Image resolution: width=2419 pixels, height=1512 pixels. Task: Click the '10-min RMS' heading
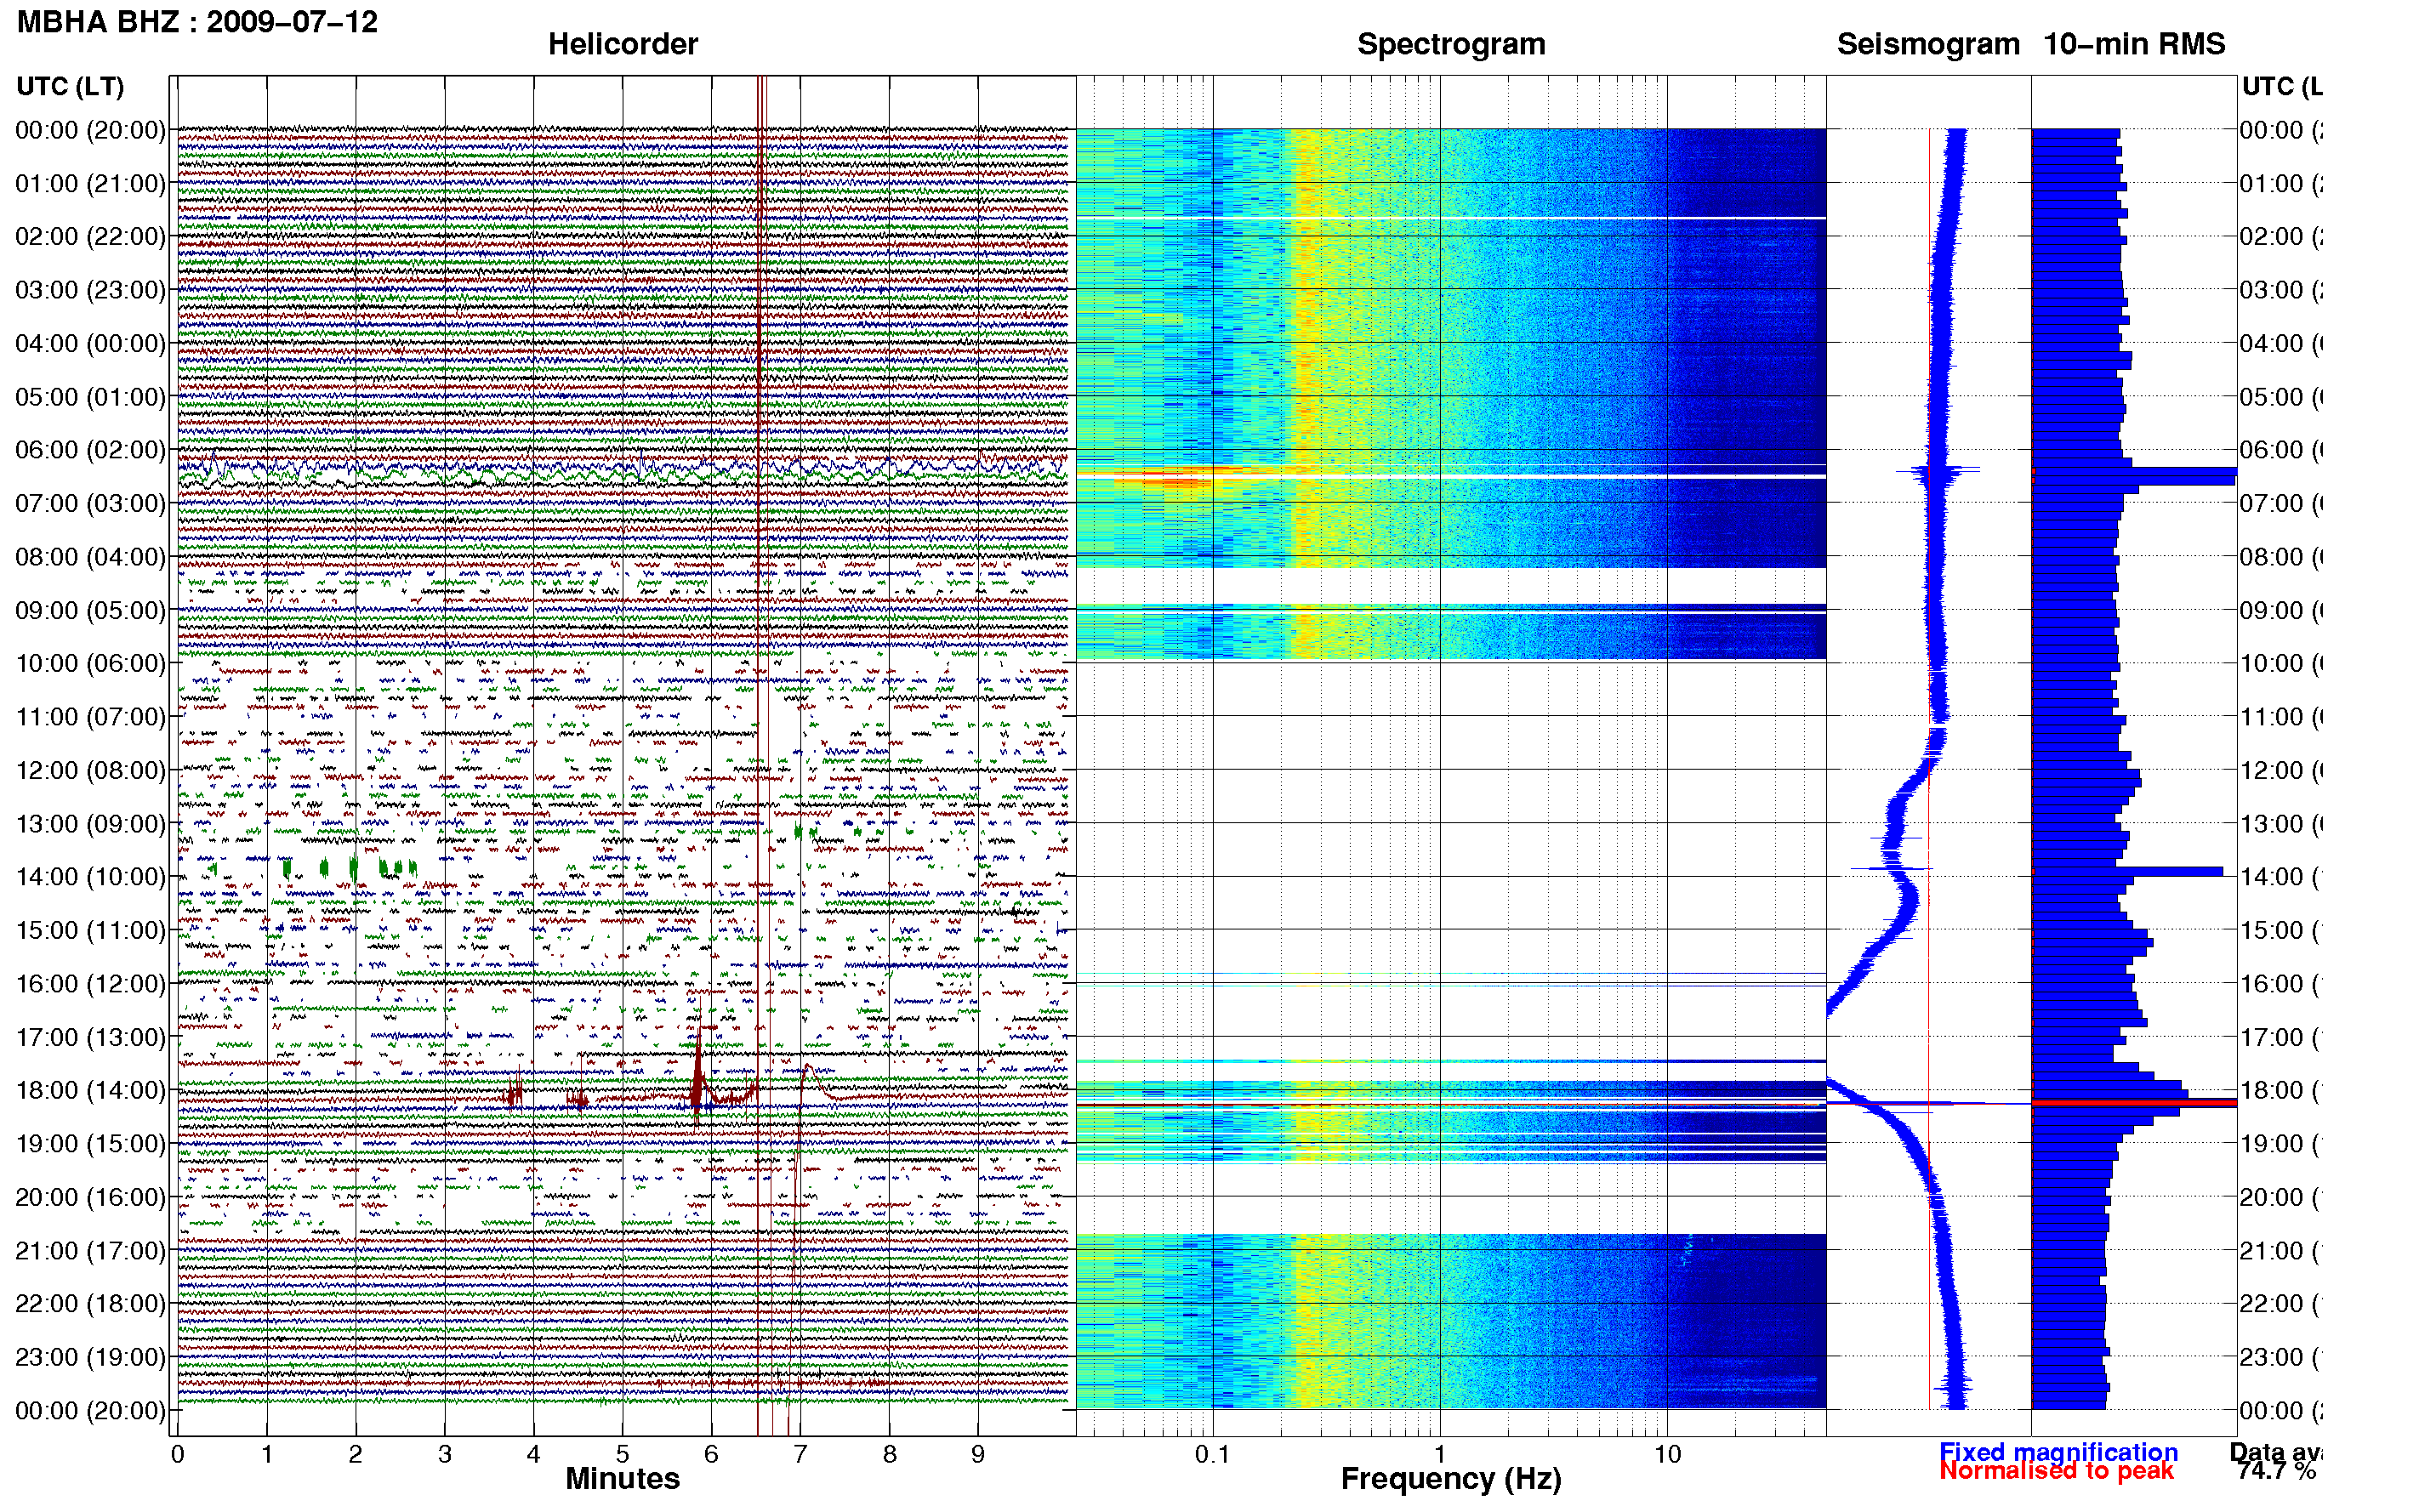pos(2133,44)
